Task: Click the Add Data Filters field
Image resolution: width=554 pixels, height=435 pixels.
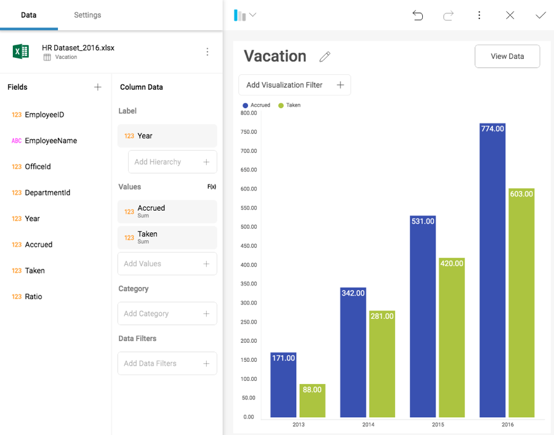Action: 167,363
